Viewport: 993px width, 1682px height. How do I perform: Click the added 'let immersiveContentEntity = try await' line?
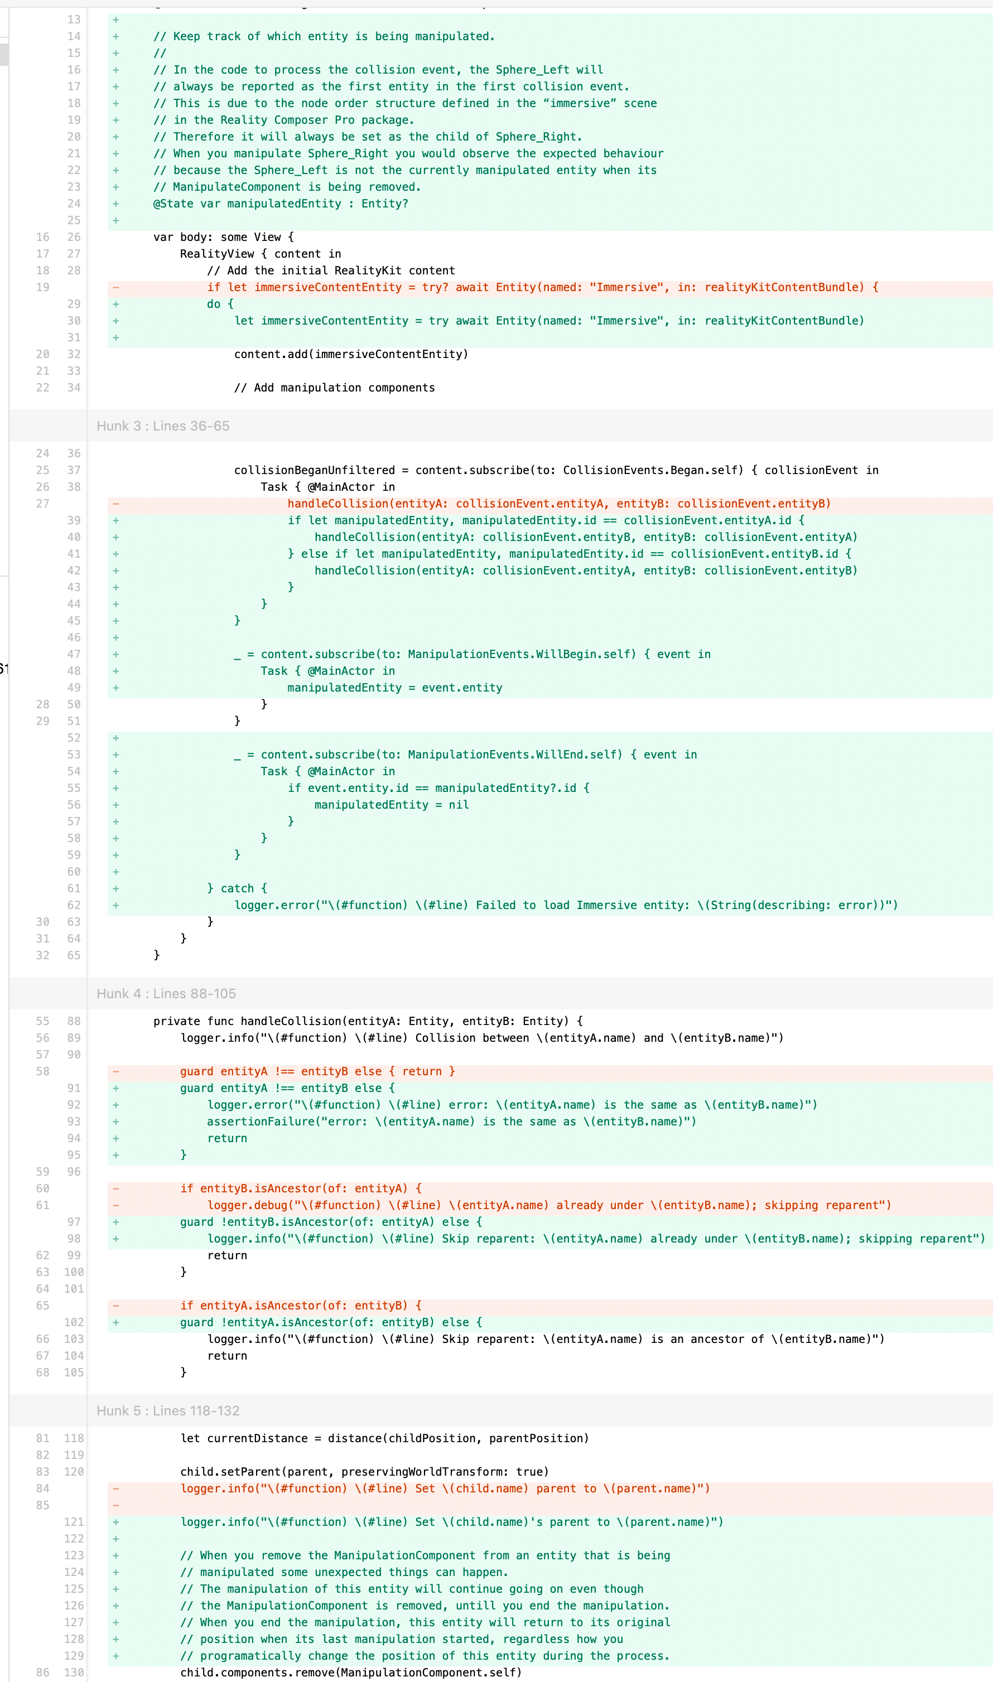click(x=549, y=321)
